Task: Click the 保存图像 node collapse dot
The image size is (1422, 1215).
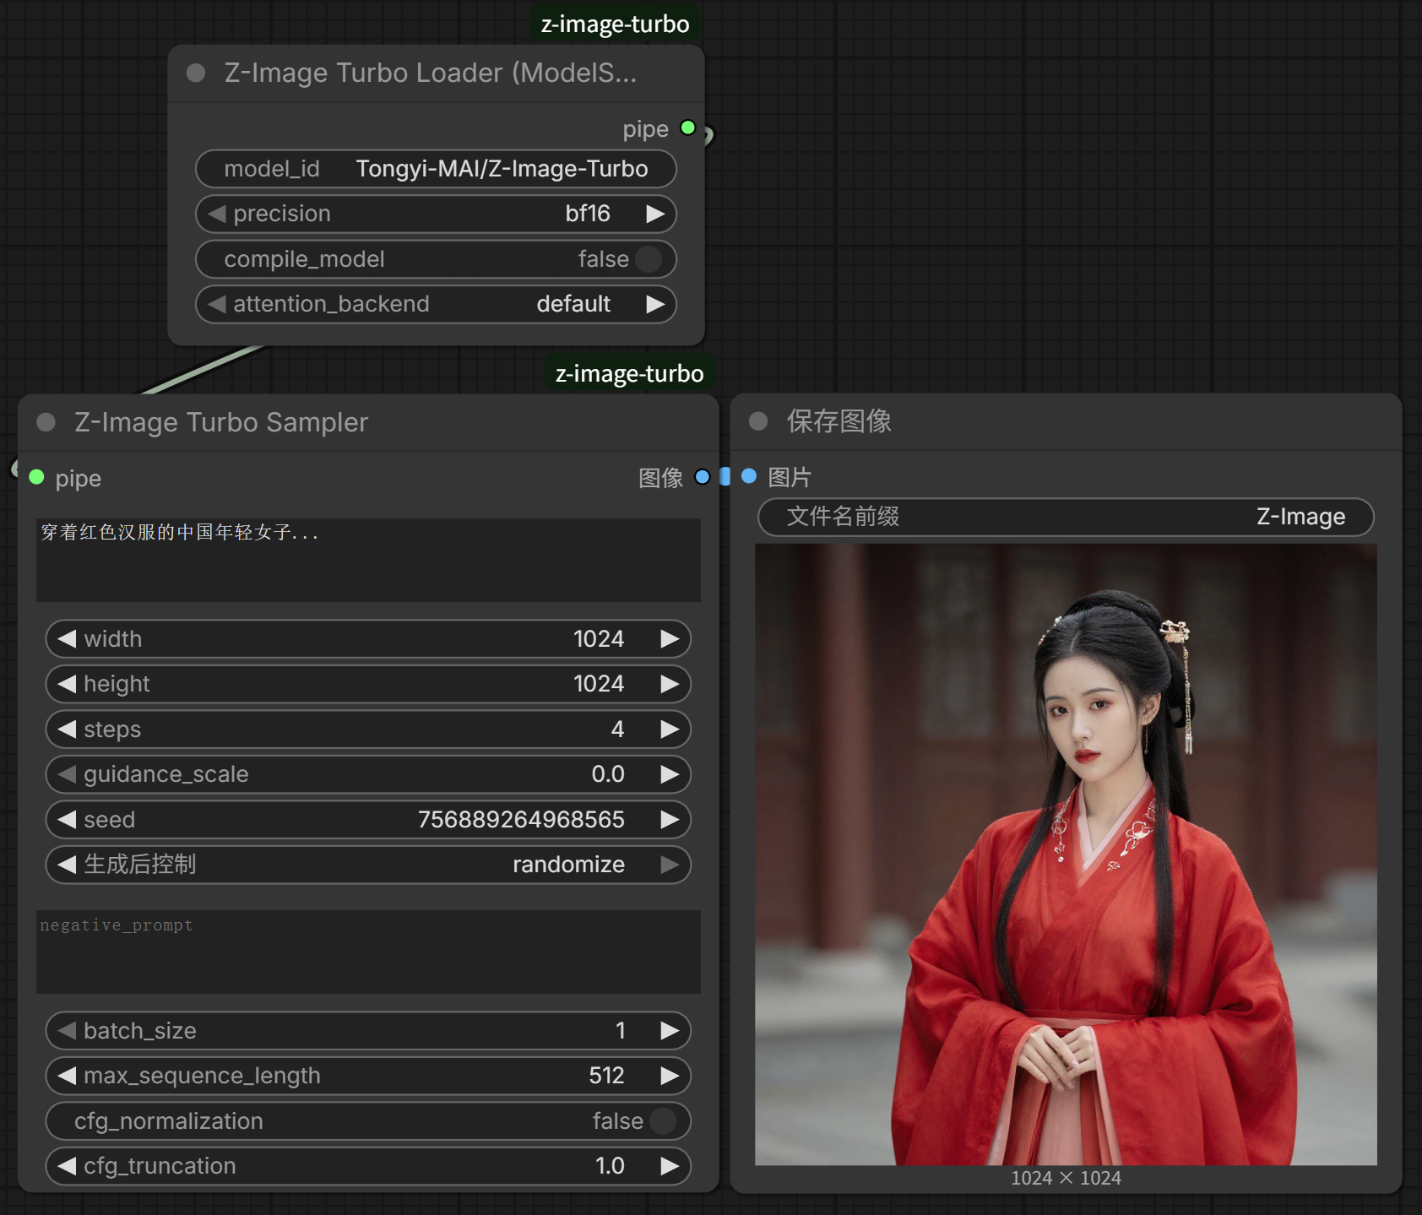Action: pos(758,421)
